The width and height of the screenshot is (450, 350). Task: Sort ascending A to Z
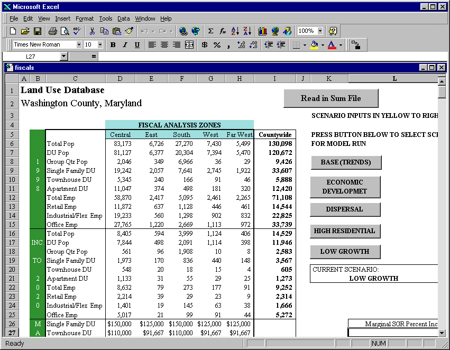(235, 31)
